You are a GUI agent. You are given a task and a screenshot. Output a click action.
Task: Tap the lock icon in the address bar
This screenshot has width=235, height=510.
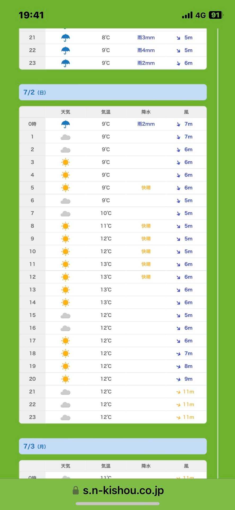point(76,490)
